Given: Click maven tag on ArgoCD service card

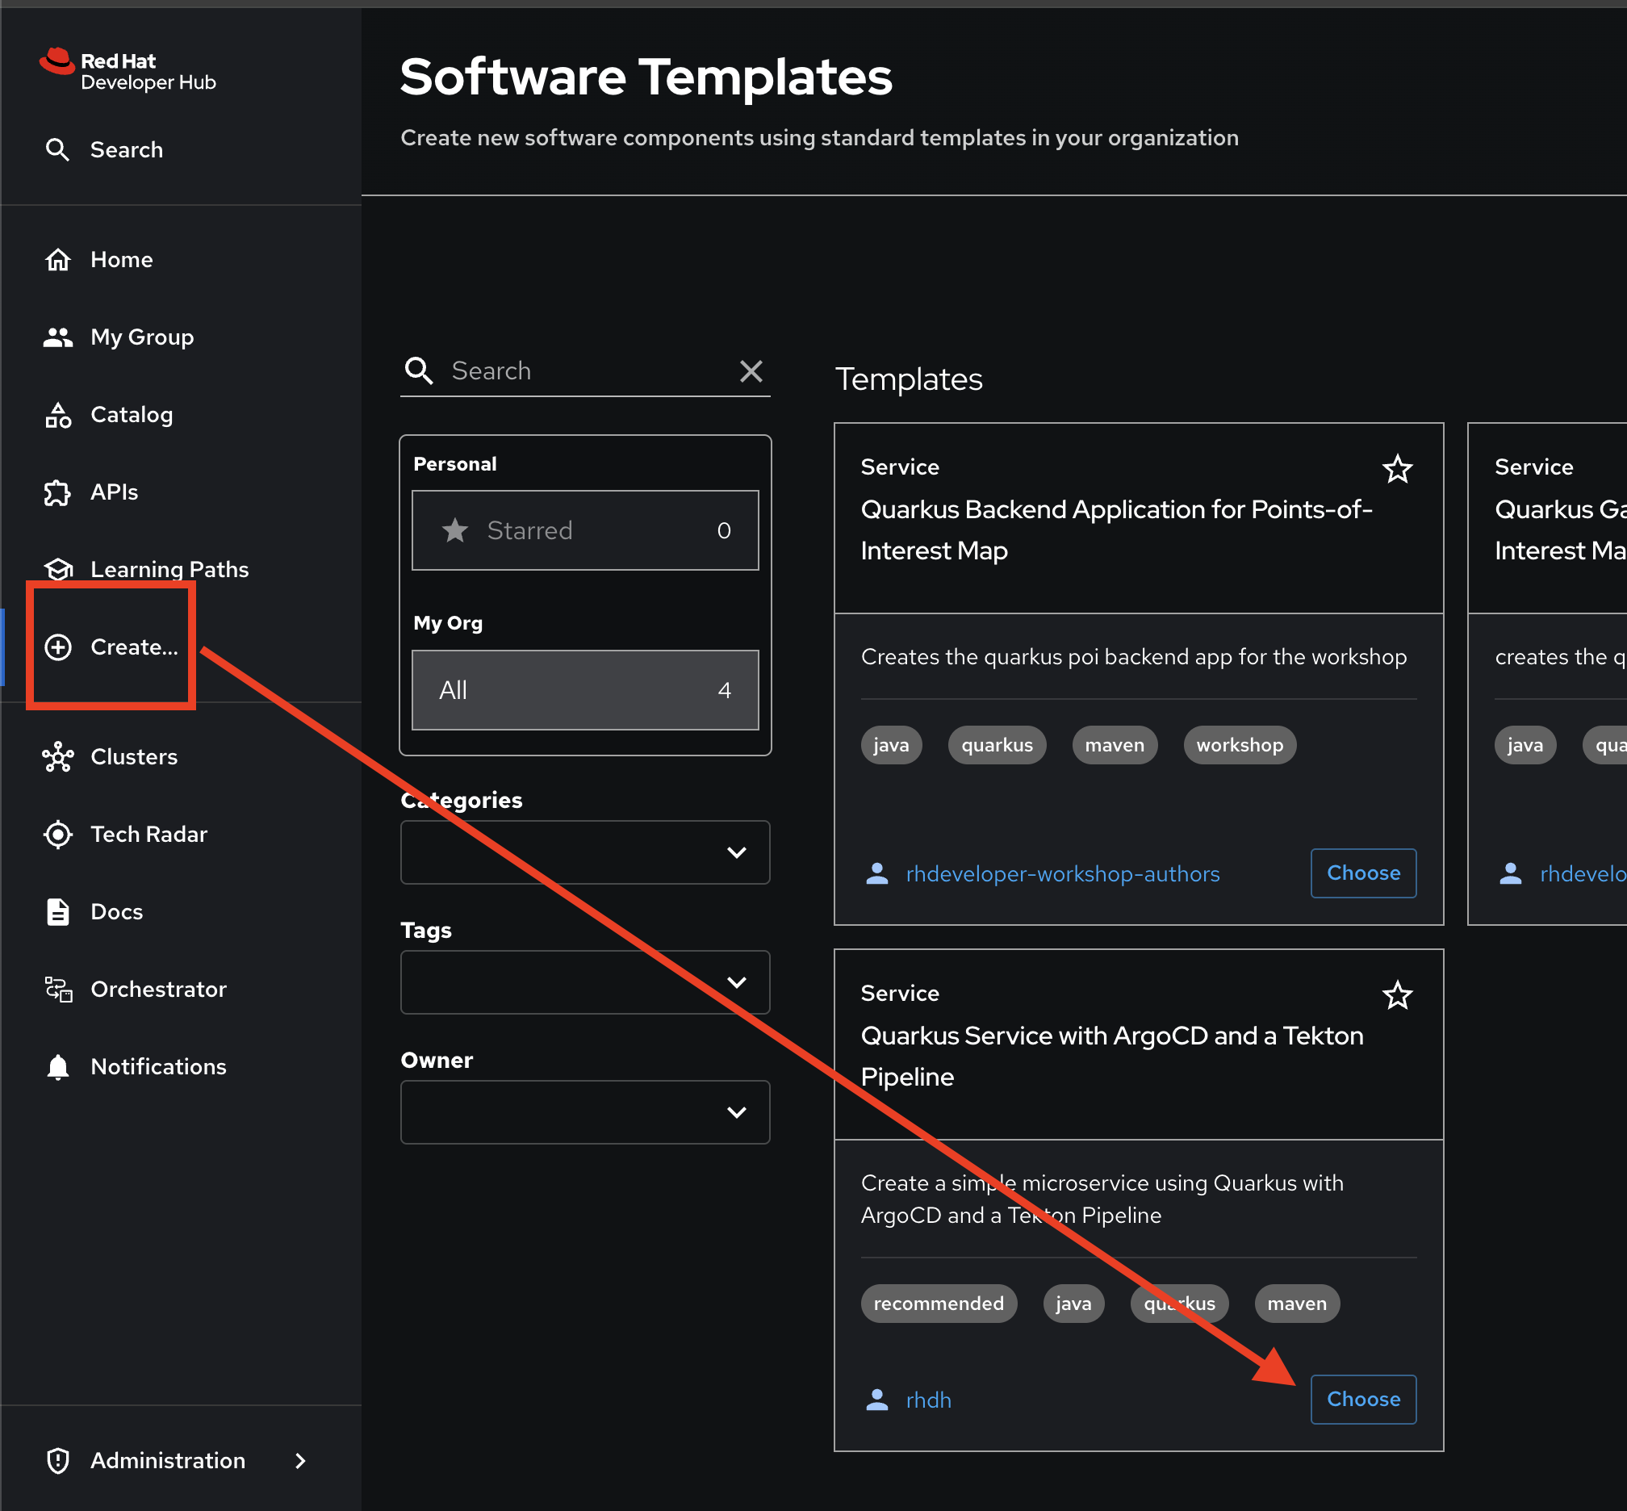Looking at the screenshot, I should coord(1297,1304).
